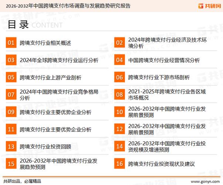Image resolution: width=223 pixels, height=185 pixels.
Task: Click the orange 03 chapter number box
Action: coord(11,60)
